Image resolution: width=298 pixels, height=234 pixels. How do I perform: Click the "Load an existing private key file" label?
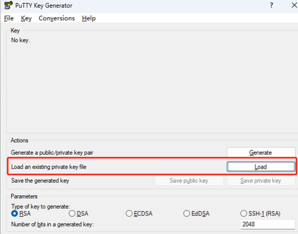[x=49, y=167]
